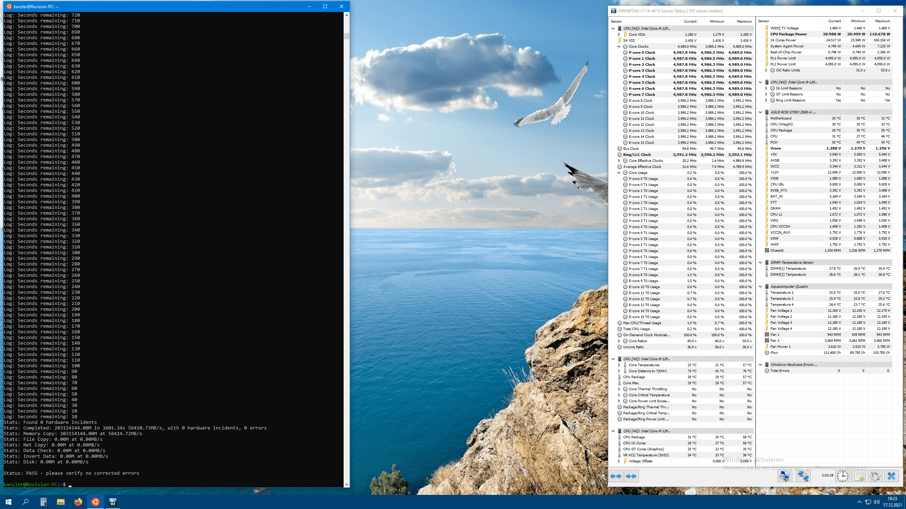Click the terminal scrollbar down arrow
The image size is (906, 509).
(x=346, y=484)
